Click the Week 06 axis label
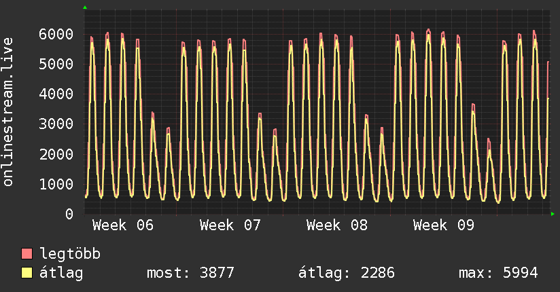Screen dimensions: 560x292 click(123, 225)
